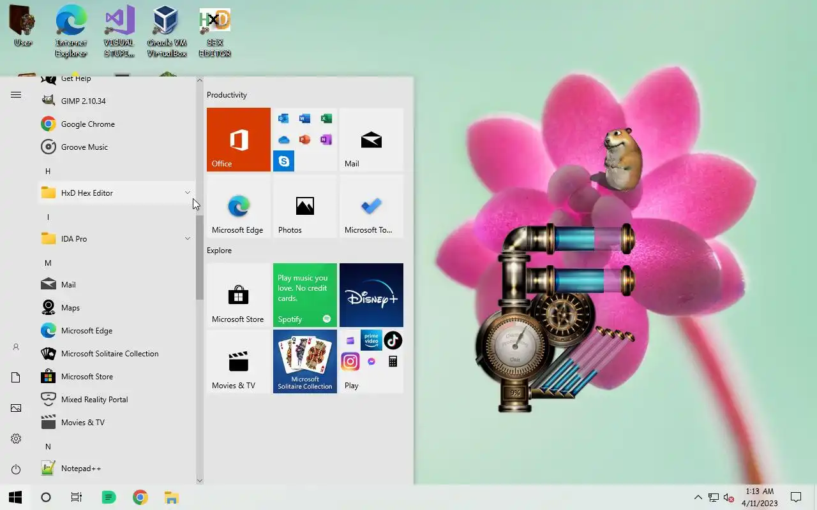This screenshot has height=510, width=817.
Task: Open GIMP 2.10.34 from the app list
Action: click(117, 101)
